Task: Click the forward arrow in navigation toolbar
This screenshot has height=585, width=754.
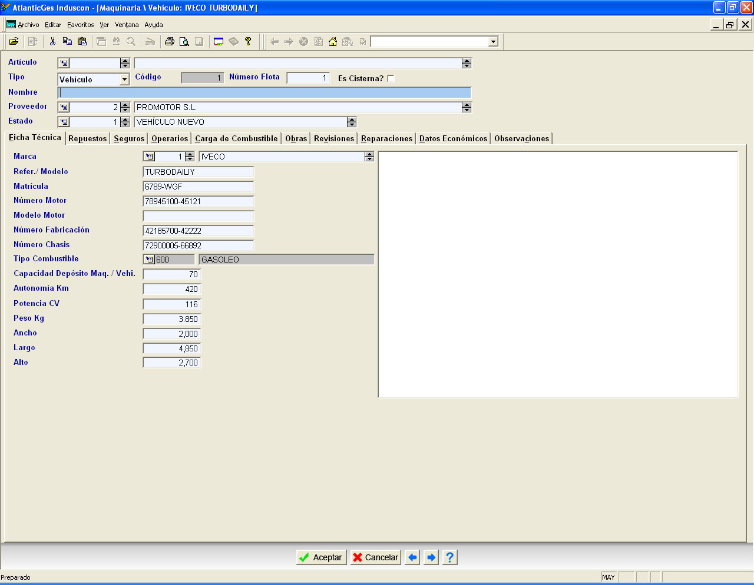Action: (289, 41)
